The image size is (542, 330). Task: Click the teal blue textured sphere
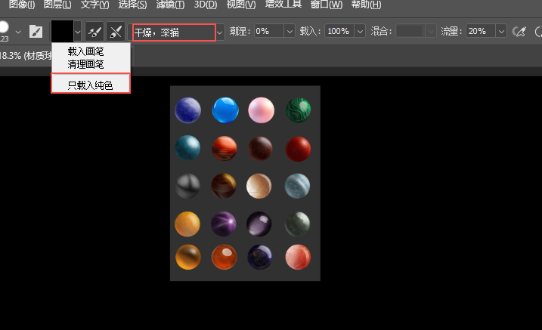pos(187,148)
